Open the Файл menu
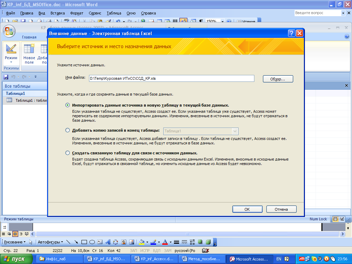352x264 pixels. (10, 13)
